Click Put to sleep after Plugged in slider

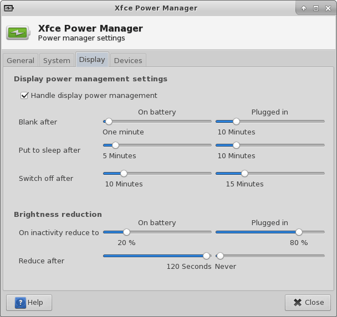coord(236,145)
